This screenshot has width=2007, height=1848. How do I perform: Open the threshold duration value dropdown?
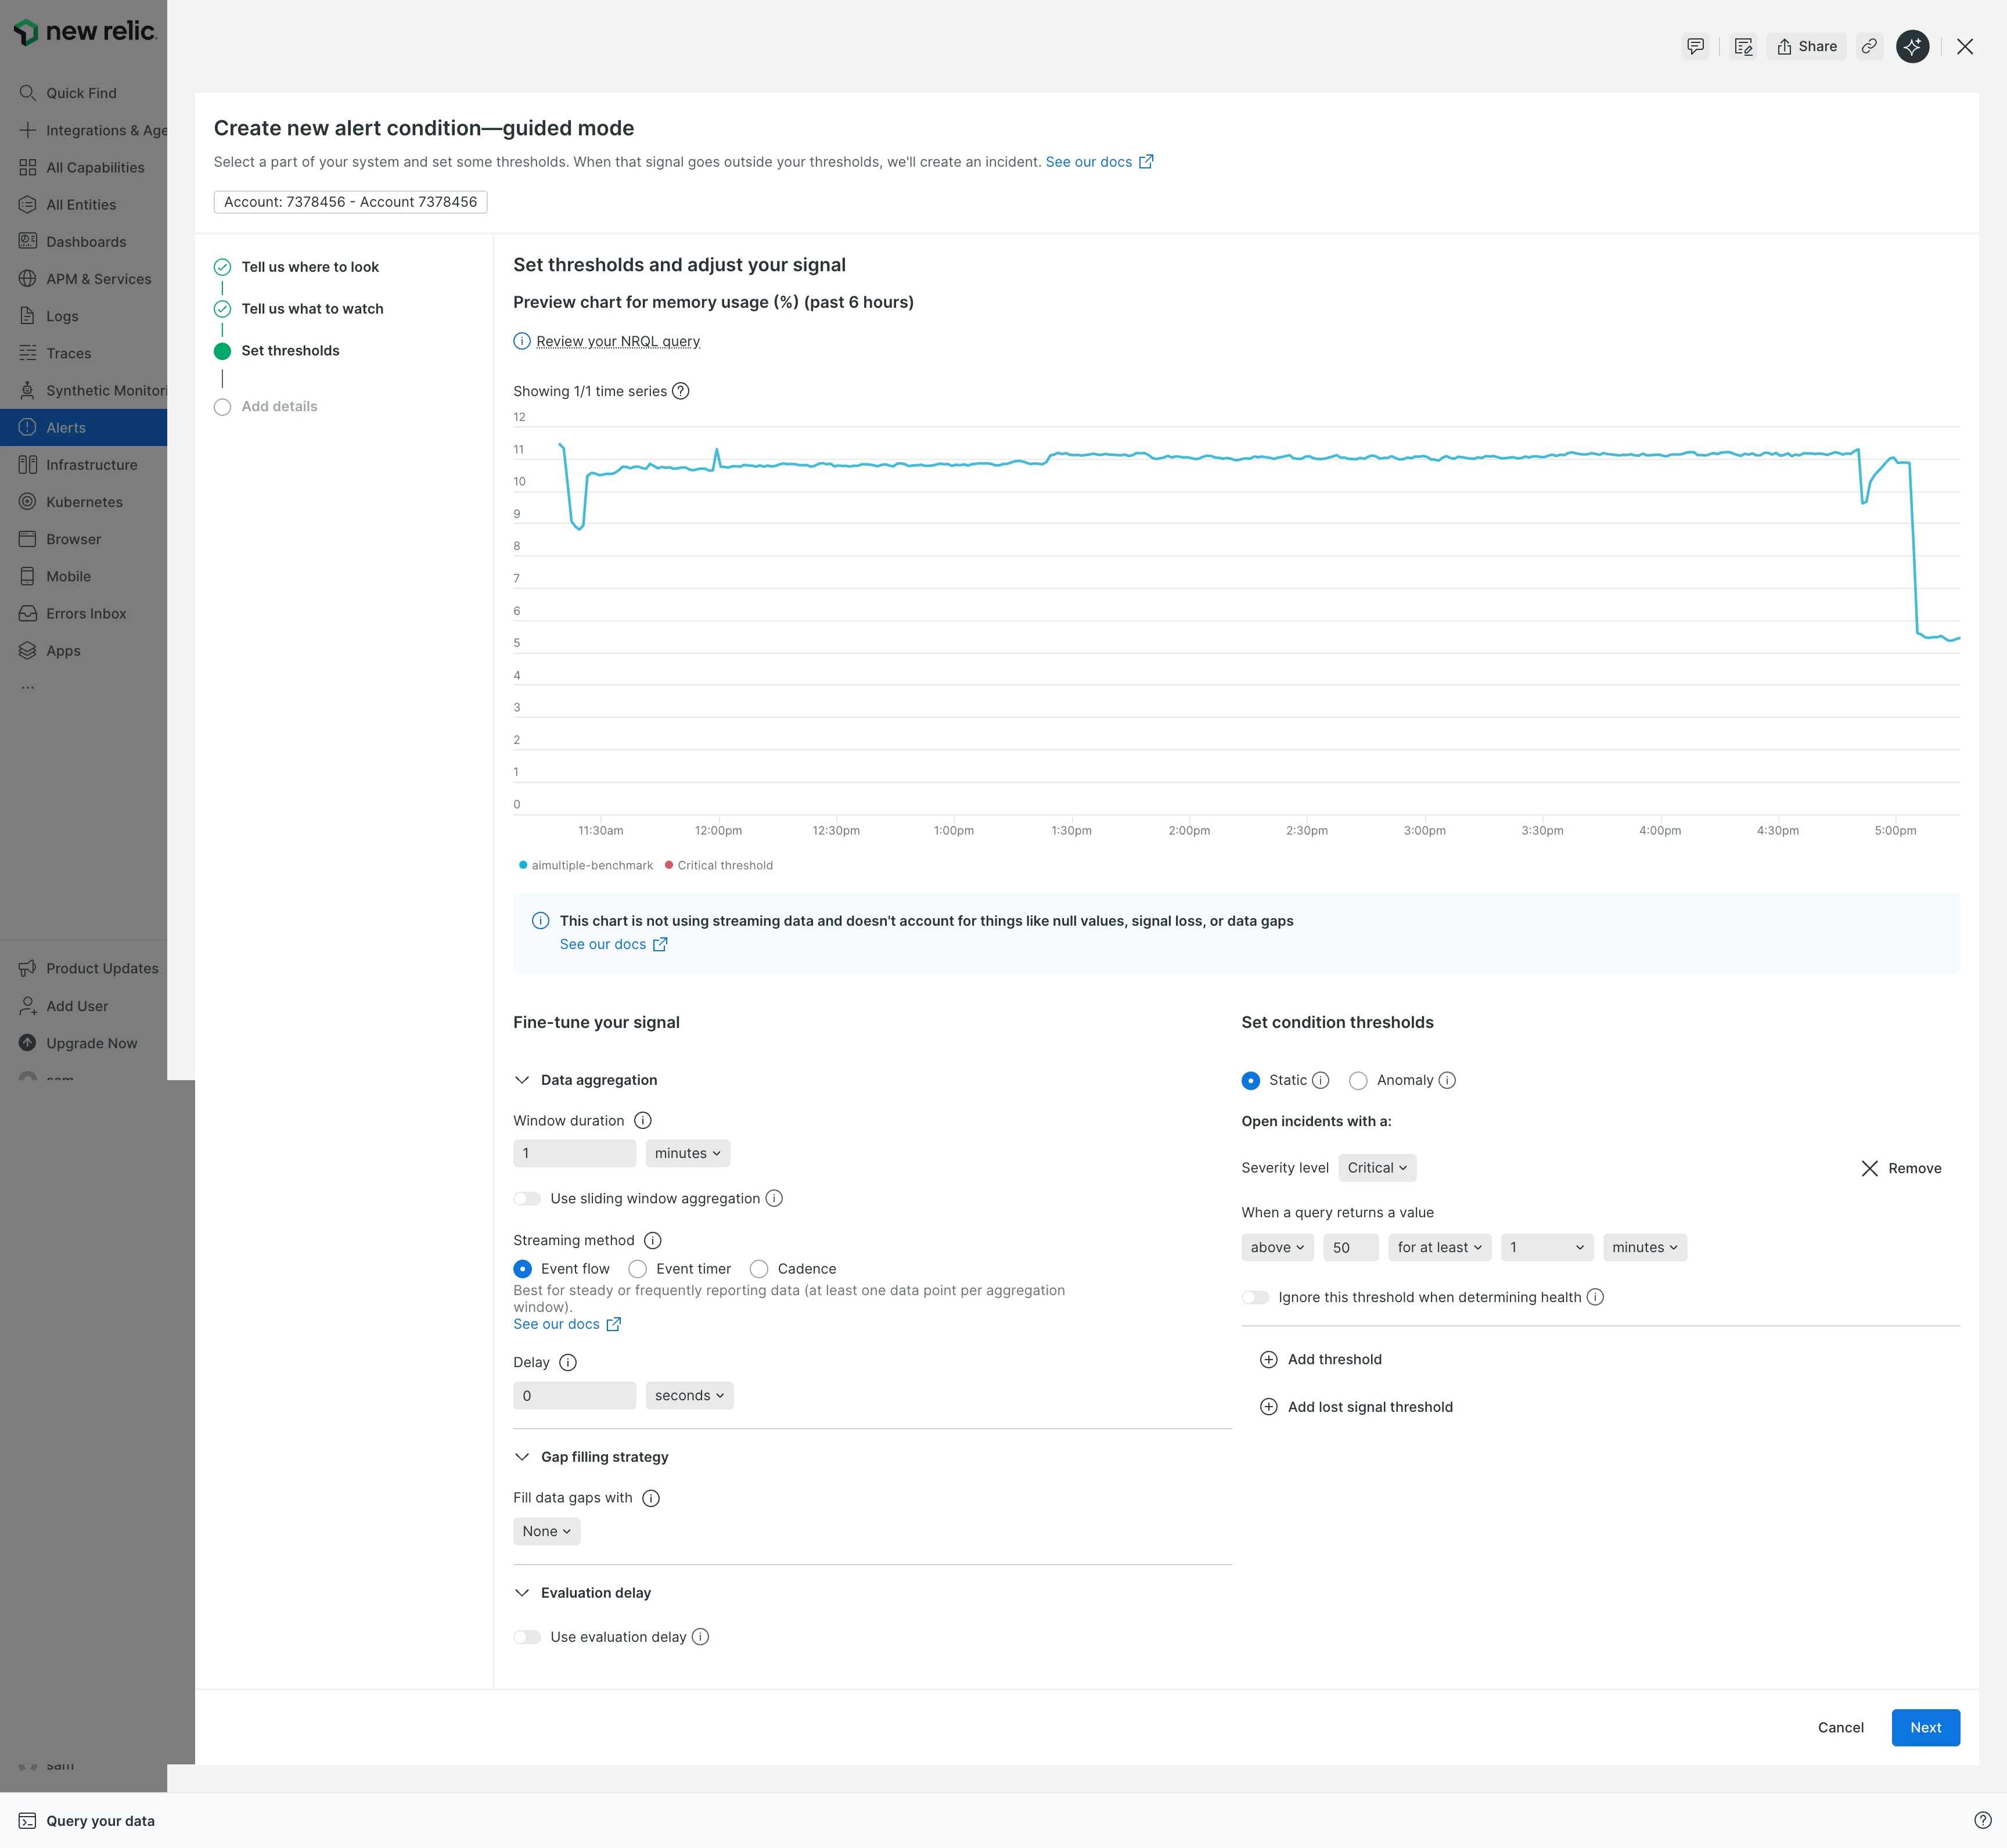(x=1546, y=1247)
